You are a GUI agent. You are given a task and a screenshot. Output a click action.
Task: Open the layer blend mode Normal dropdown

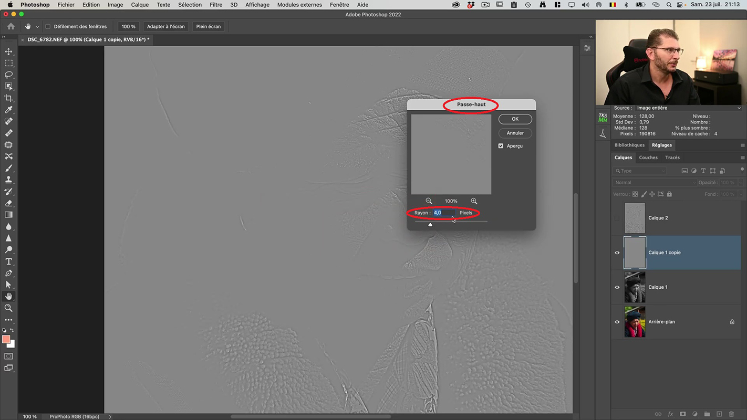(x=654, y=183)
